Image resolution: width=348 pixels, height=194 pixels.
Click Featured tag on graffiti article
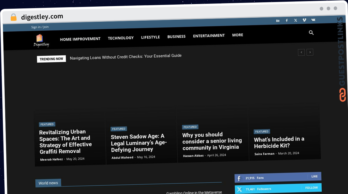click(x=47, y=124)
